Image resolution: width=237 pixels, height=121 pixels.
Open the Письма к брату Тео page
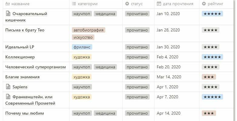(x=25, y=30)
